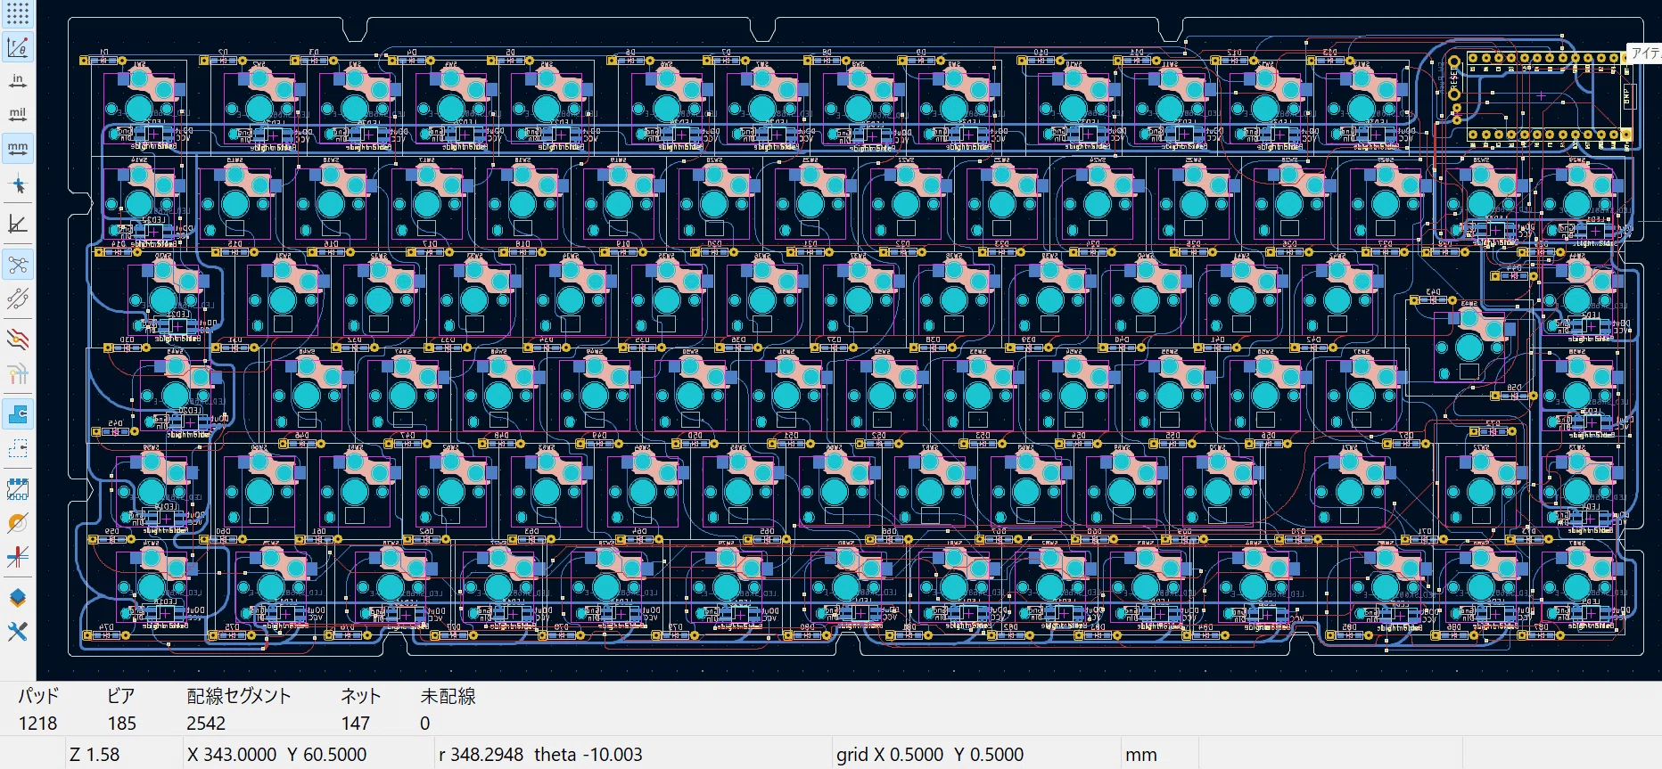Toggle net color display mode icon

click(x=17, y=374)
